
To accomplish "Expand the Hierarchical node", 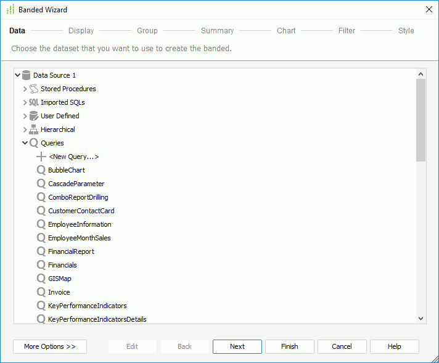I will pyautogui.click(x=25, y=129).
